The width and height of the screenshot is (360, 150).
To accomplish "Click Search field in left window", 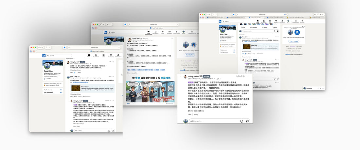I will (x=59, y=55).
